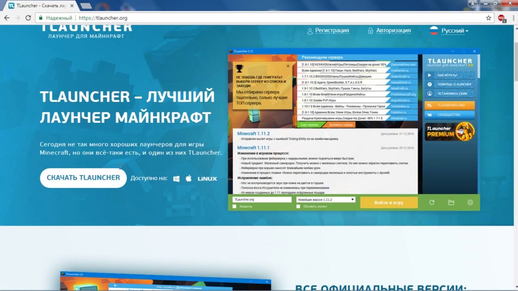Viewport: 518px width, 291px height.
Task: Click the Как играть? button
Action: coord(450,75)
